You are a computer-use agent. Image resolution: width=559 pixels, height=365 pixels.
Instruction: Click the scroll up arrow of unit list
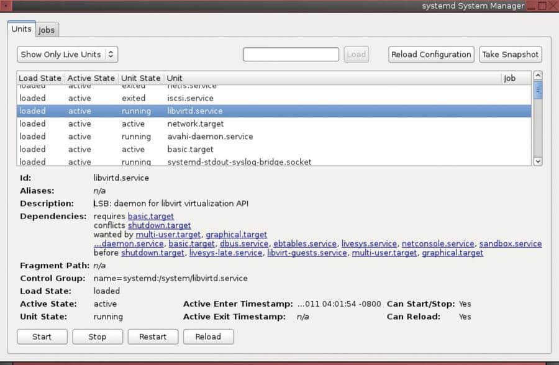click(x=538, y=75)
